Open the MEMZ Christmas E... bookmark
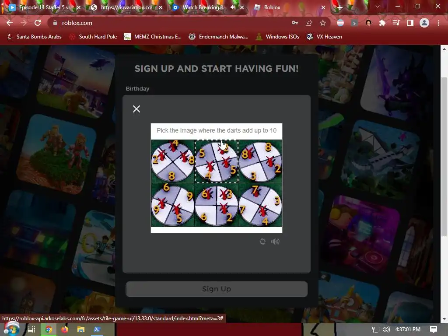Viewport: 448px width, 336px height. point(153,37)
